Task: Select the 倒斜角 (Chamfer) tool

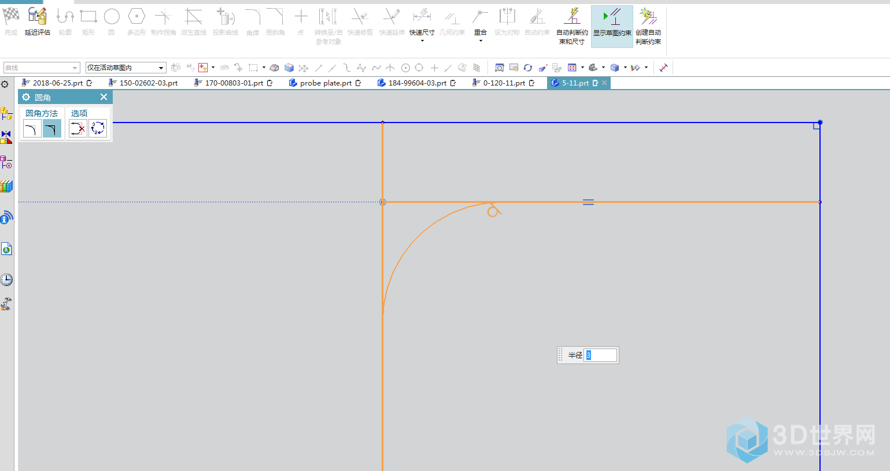Action: click(275, 22)
